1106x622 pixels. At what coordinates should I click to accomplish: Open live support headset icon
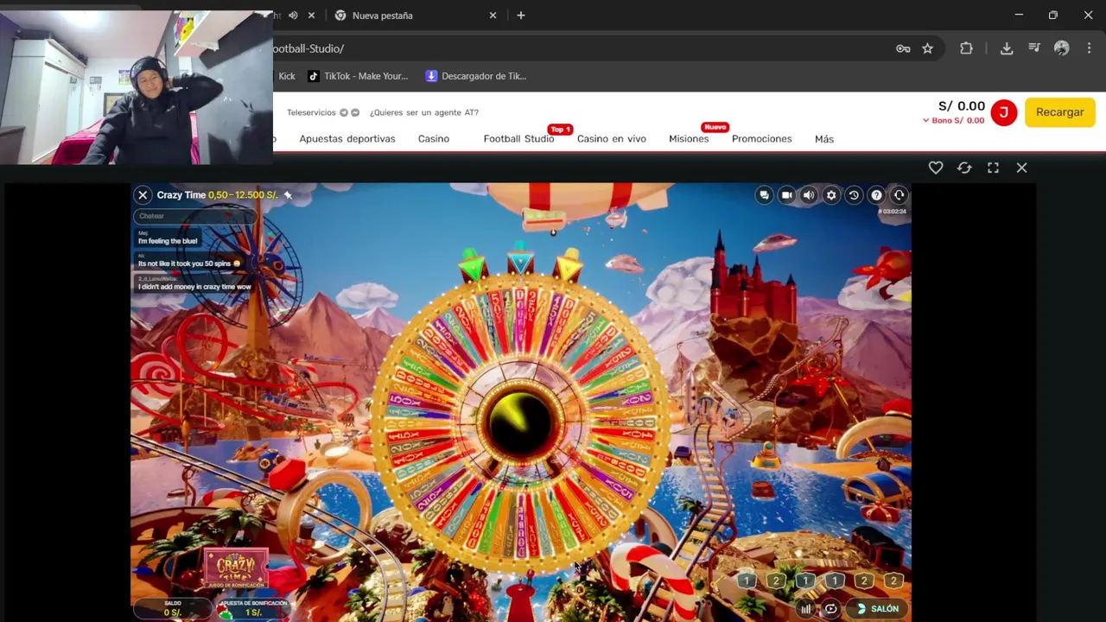(x=899, y=195)
